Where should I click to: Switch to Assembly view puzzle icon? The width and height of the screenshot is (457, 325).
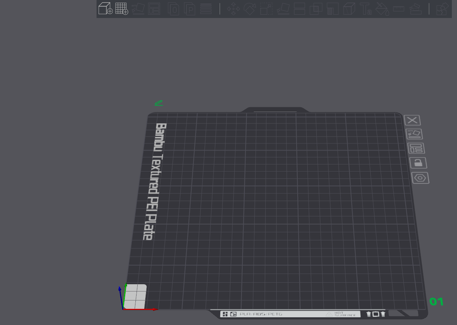click(442, 8)
